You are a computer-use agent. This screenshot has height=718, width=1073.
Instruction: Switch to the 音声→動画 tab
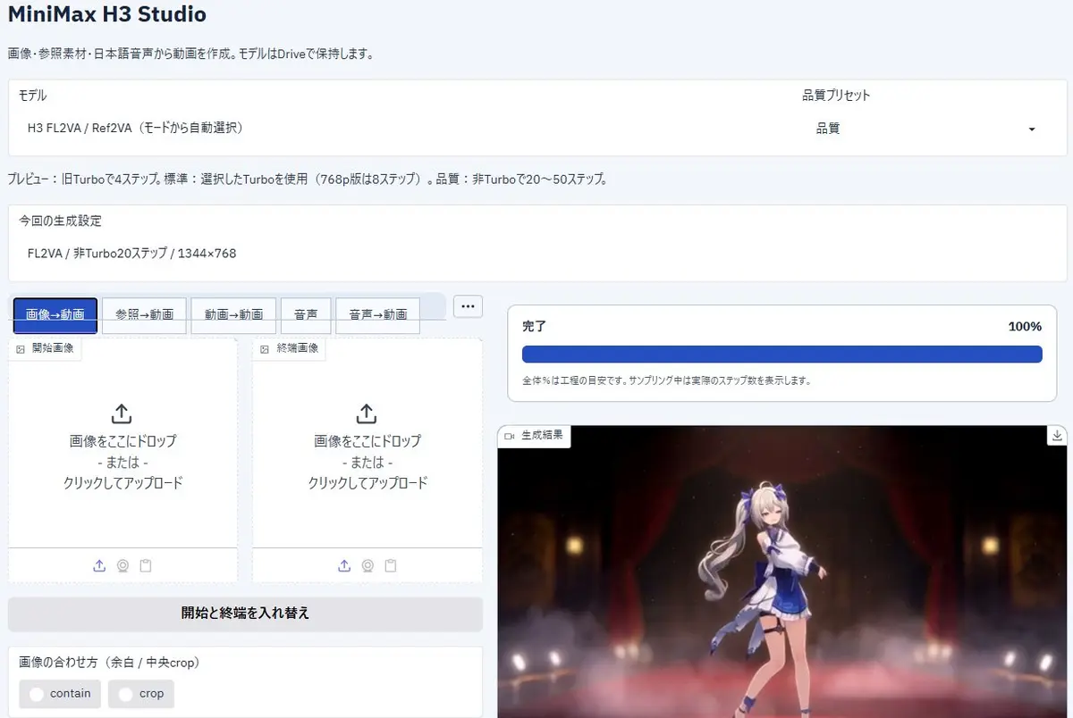[x=378, y=315]
